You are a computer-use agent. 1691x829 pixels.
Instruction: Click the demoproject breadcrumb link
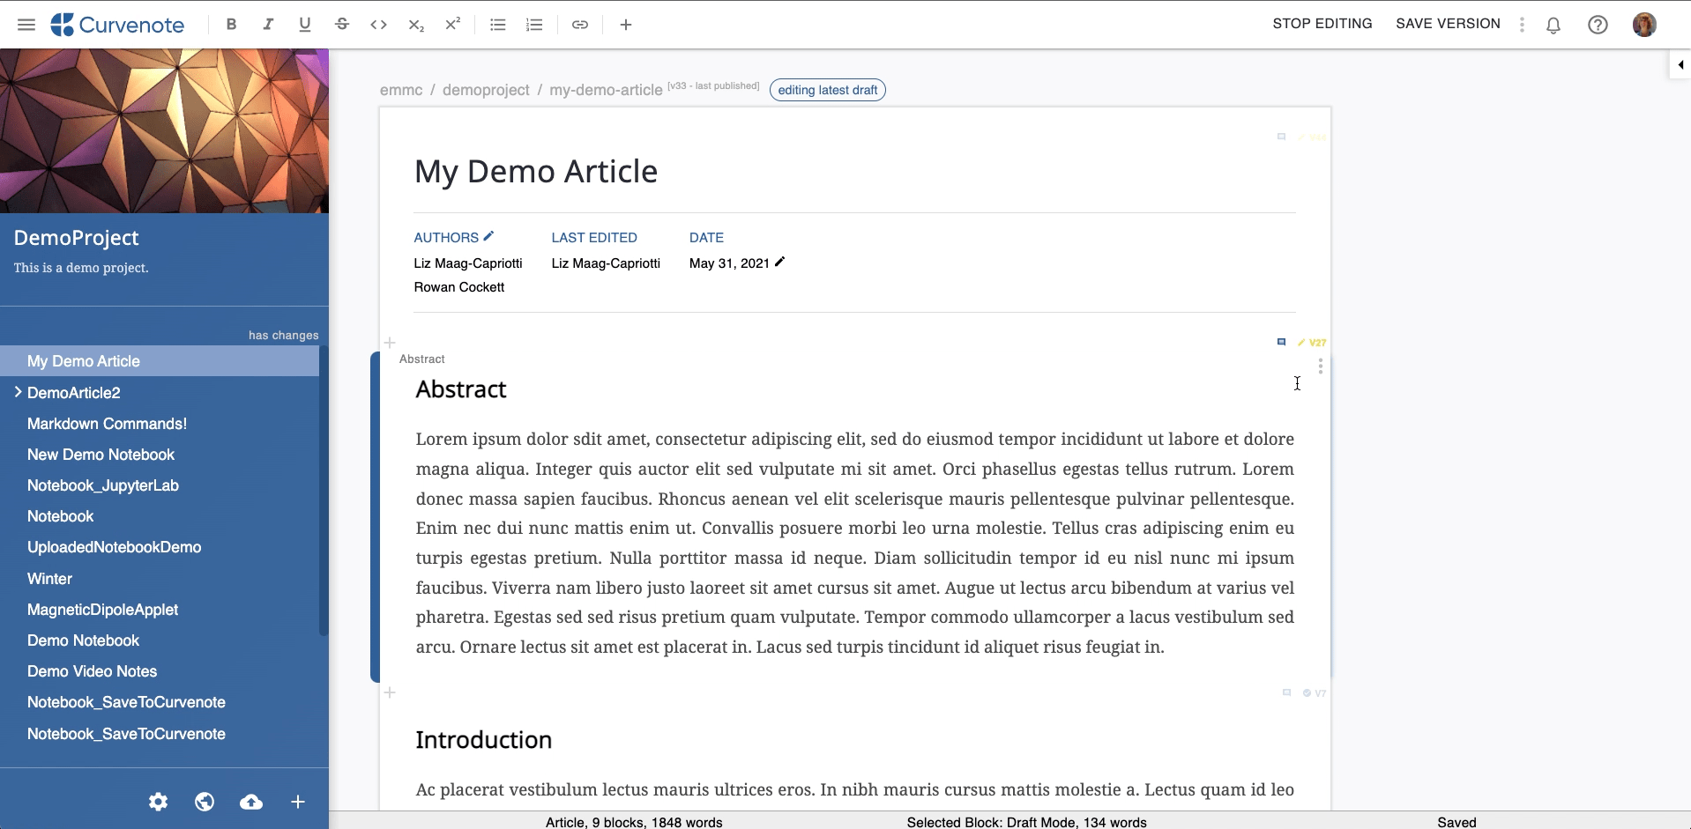pyautogui.click(x=486, y=90)
